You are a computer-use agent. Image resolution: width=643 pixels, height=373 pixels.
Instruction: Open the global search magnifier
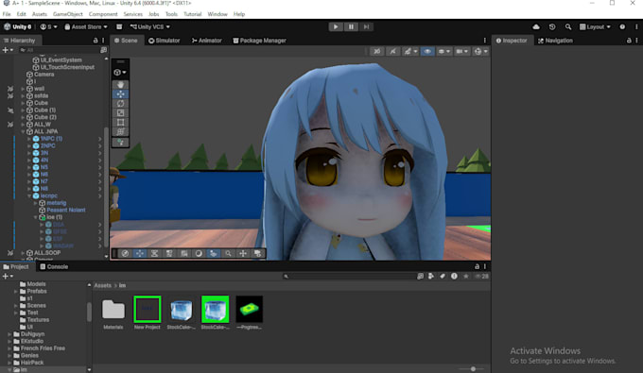pyautogui.click(x=568, y=26)
